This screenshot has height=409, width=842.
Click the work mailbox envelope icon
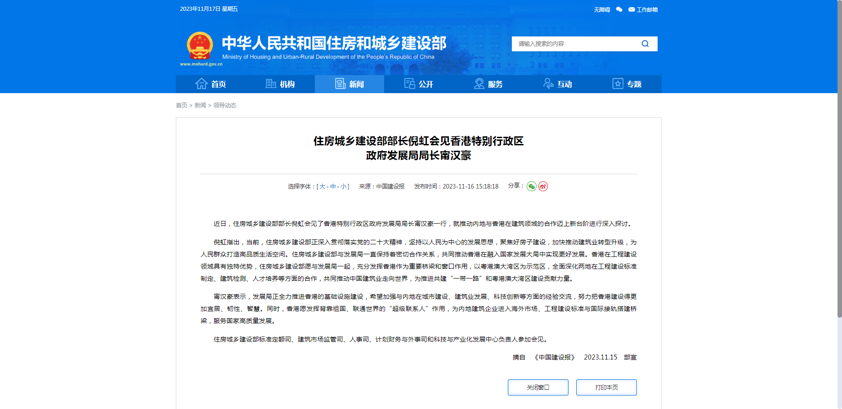pos(631,9)
